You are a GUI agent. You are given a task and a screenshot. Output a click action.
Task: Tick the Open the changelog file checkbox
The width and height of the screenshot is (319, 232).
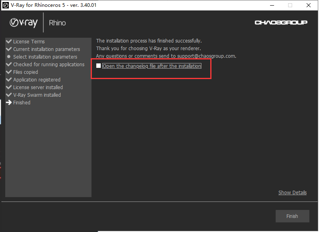pyautogui.click(x=98, y=66)
